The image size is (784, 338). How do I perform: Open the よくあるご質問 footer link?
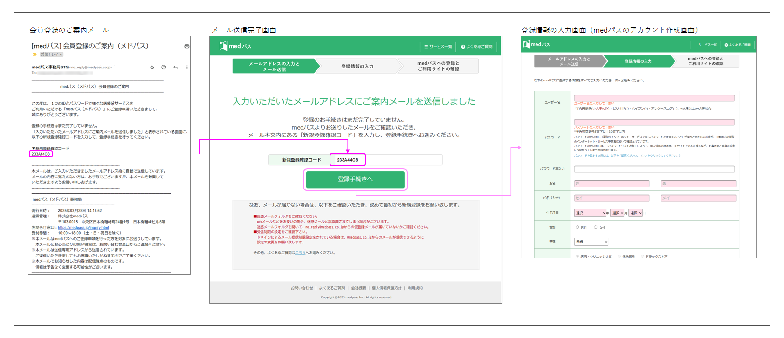[x=332, y=288]
